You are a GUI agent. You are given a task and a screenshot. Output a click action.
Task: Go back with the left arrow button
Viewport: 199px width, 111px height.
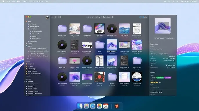pos(53,17)
